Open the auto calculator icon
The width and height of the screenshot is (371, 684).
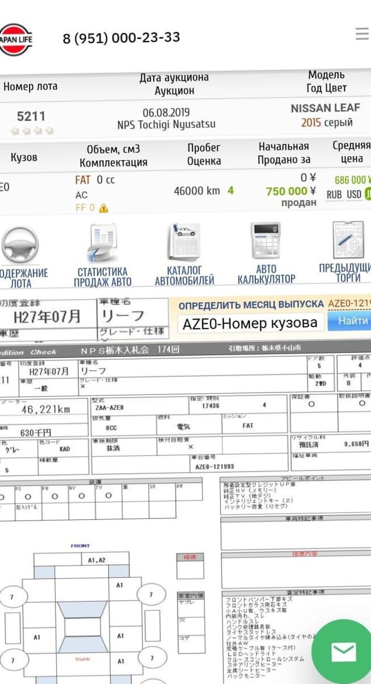[266, 241]
